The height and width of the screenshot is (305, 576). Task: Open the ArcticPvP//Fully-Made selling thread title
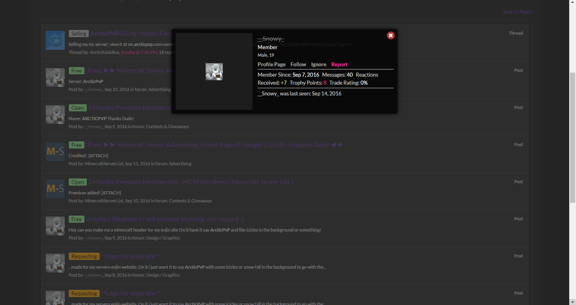[x=131, y=34]
